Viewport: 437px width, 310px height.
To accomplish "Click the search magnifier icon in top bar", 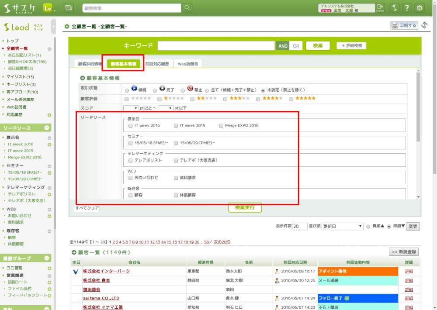I will pos(187,8).
